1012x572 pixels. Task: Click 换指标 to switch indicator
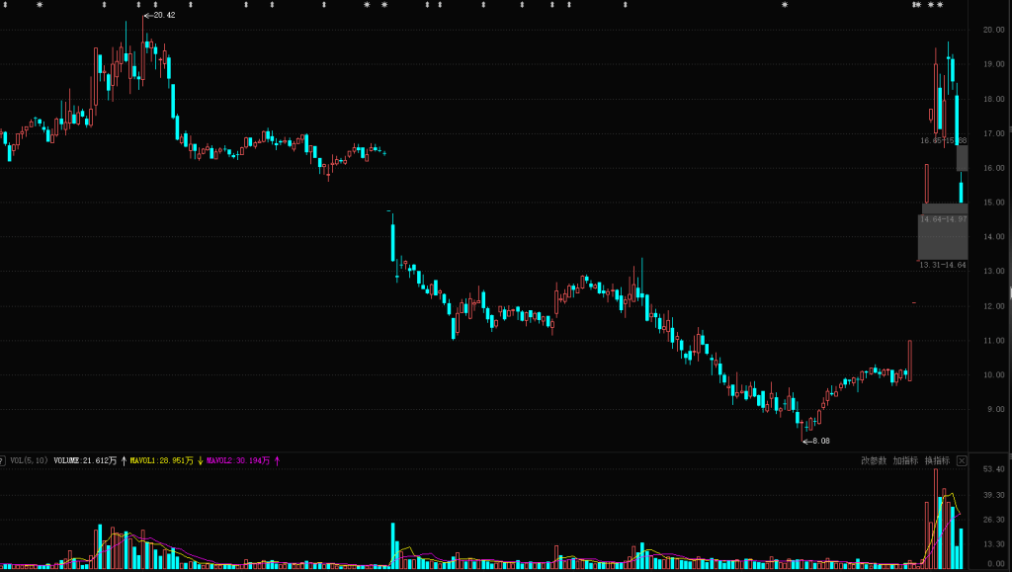pyautogui.click(x=937, y=460)
